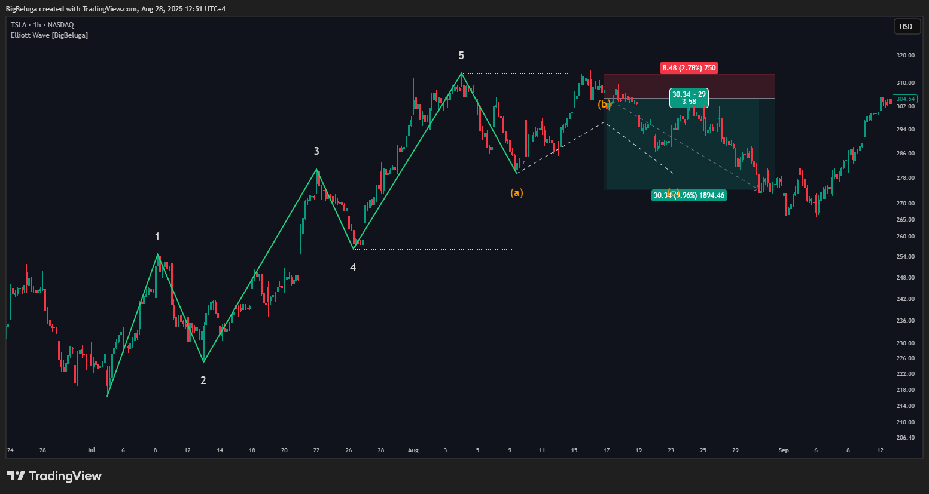
Task: Select Elliott wave label 1 above the first peak
Action: point(157,237)
